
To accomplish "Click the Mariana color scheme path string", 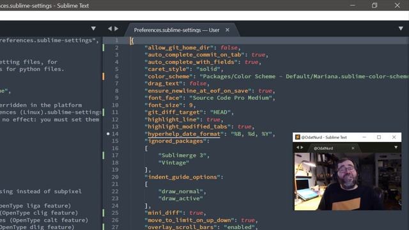I will [x=304, y=77].
